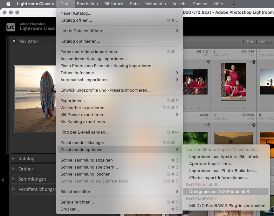This screenshot has width=274, height=216.
Task: Expand the Veröffentlichungsdienste panel
Action: [14, 189]
